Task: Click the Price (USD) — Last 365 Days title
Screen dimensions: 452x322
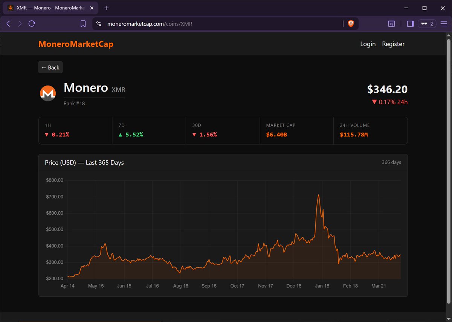Action: (x=84, y=163)
